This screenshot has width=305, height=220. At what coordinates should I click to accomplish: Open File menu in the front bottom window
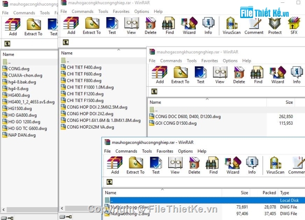click(107, 151)
